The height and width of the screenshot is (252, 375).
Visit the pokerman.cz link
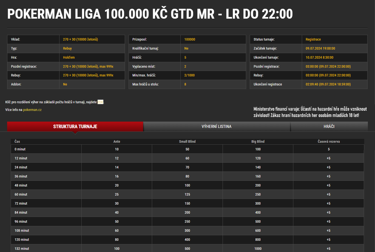pyautogui.click(x=32, y=109)
